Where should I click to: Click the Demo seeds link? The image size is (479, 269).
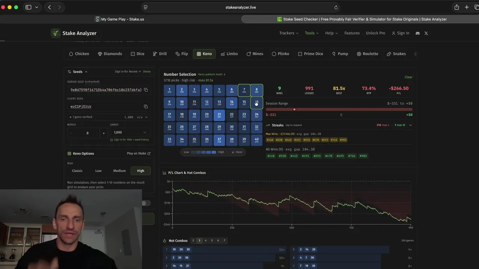click(x=147, y=72)
